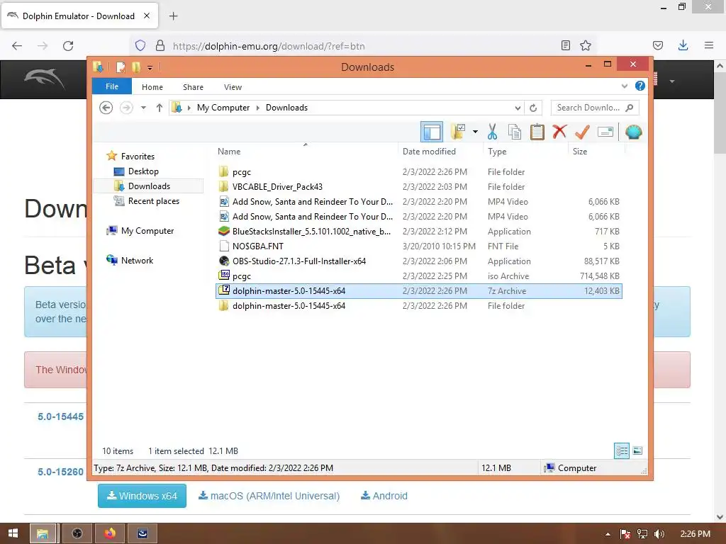
Task: Click the Explorer Forward arrow button
Action: click(x=126, y=108)
